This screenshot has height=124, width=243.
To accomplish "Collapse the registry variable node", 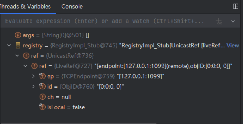I will click(x=9, y=45).
